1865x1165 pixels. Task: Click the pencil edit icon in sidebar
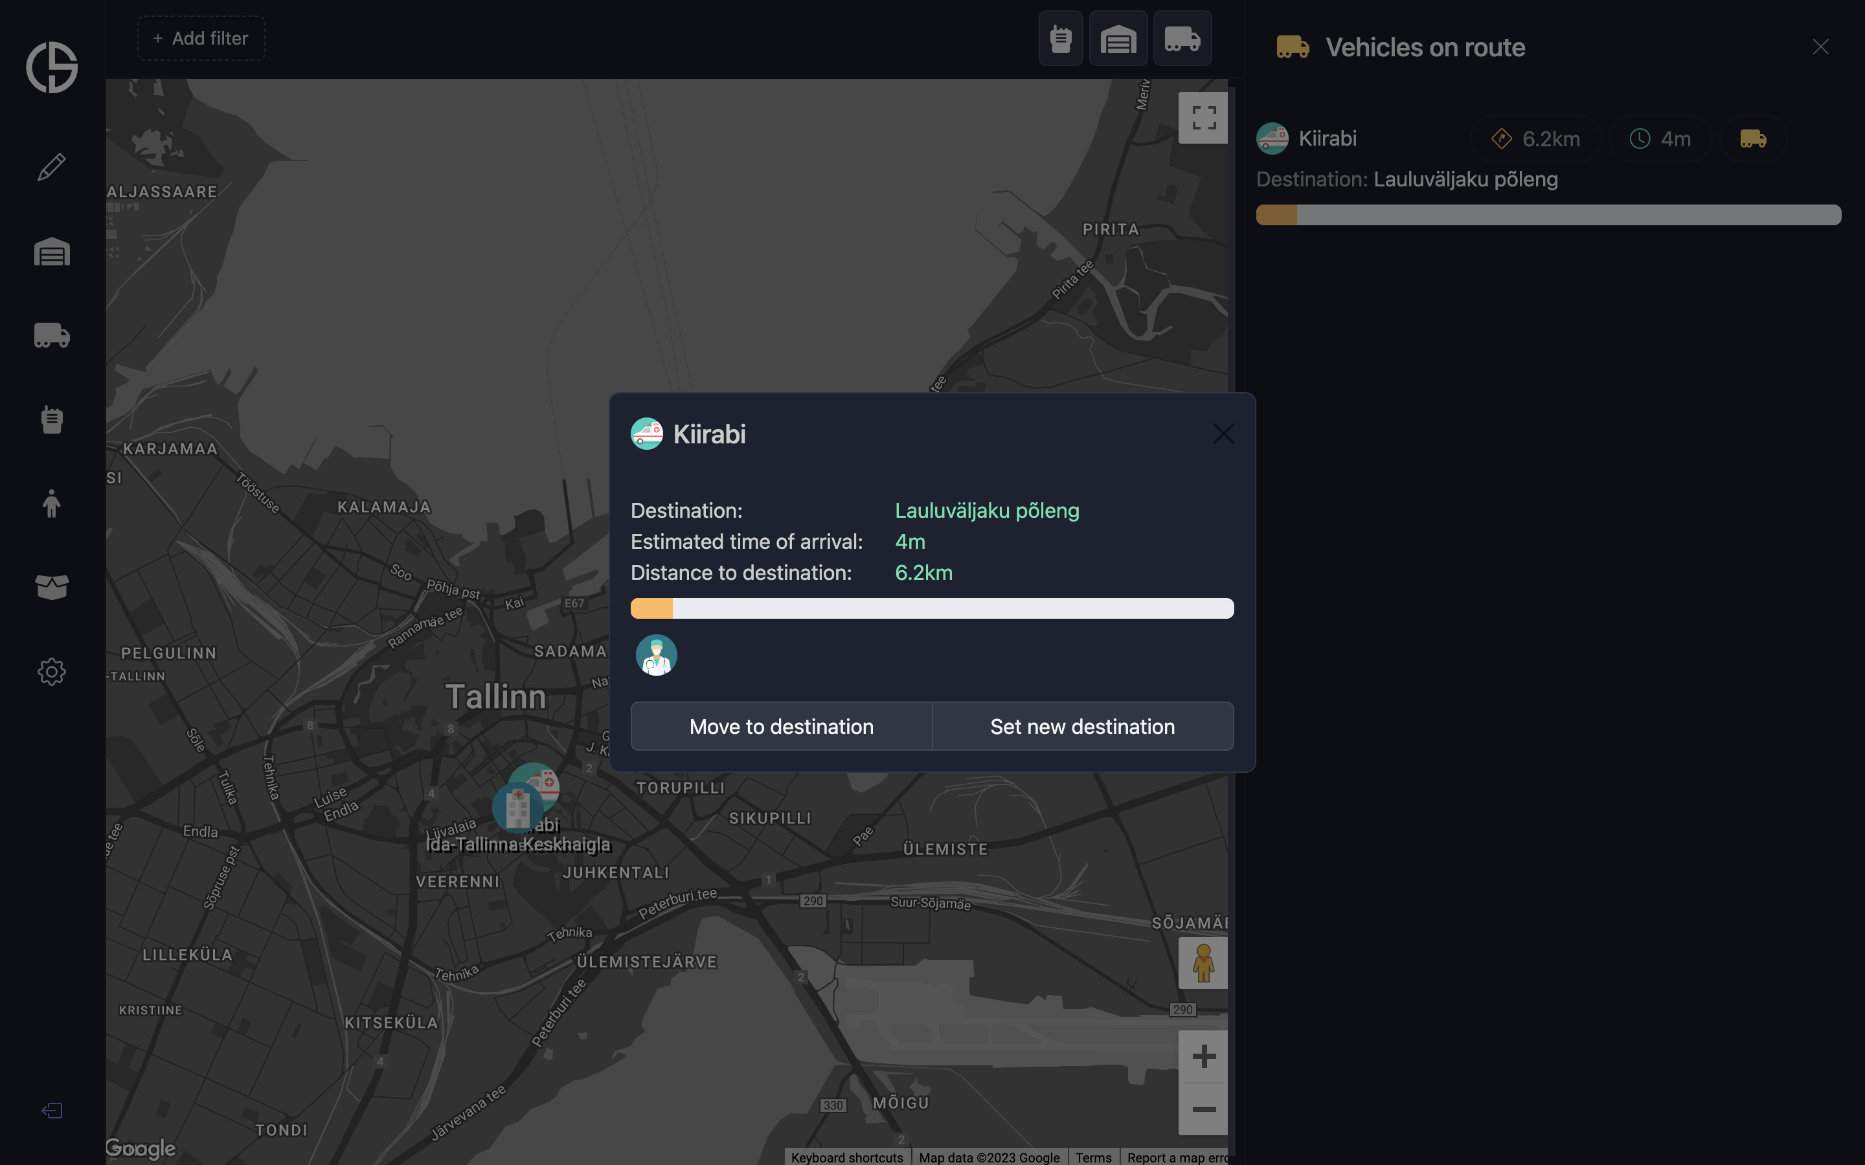pyautogui.click(x=52, y=167)
